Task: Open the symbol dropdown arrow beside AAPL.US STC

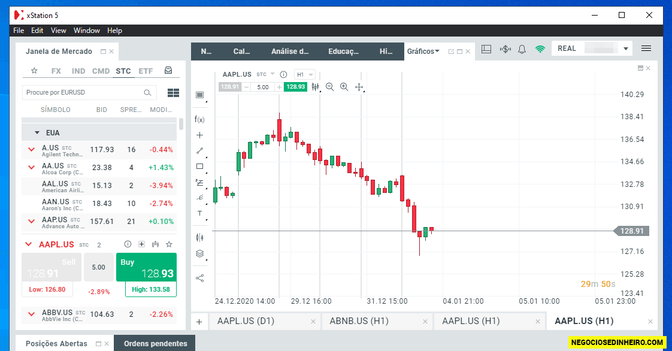Action: pyautogui.click(x=272, y=74)
